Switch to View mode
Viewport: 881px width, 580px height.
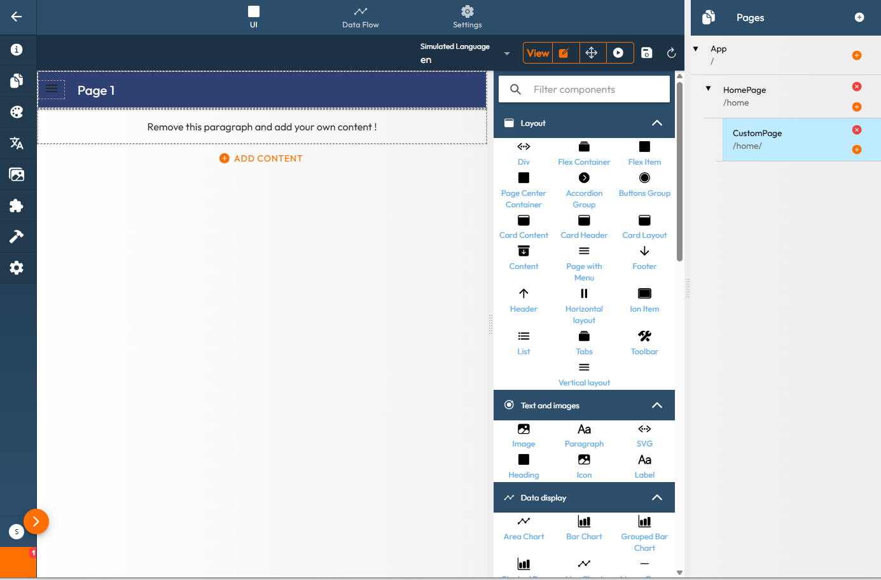538,53
